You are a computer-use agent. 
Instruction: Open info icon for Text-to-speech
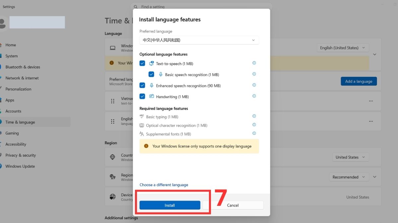coord(254,63)
